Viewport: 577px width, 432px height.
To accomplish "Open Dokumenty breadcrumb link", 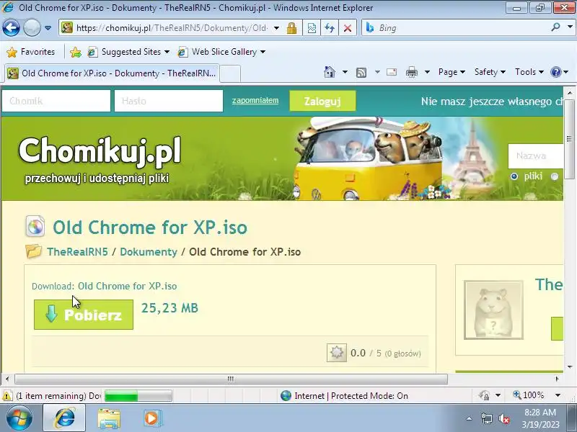I will [x=149, y=252].
